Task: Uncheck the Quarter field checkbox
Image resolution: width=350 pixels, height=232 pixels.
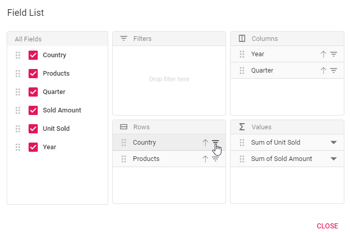Action: tap(33, 92)
